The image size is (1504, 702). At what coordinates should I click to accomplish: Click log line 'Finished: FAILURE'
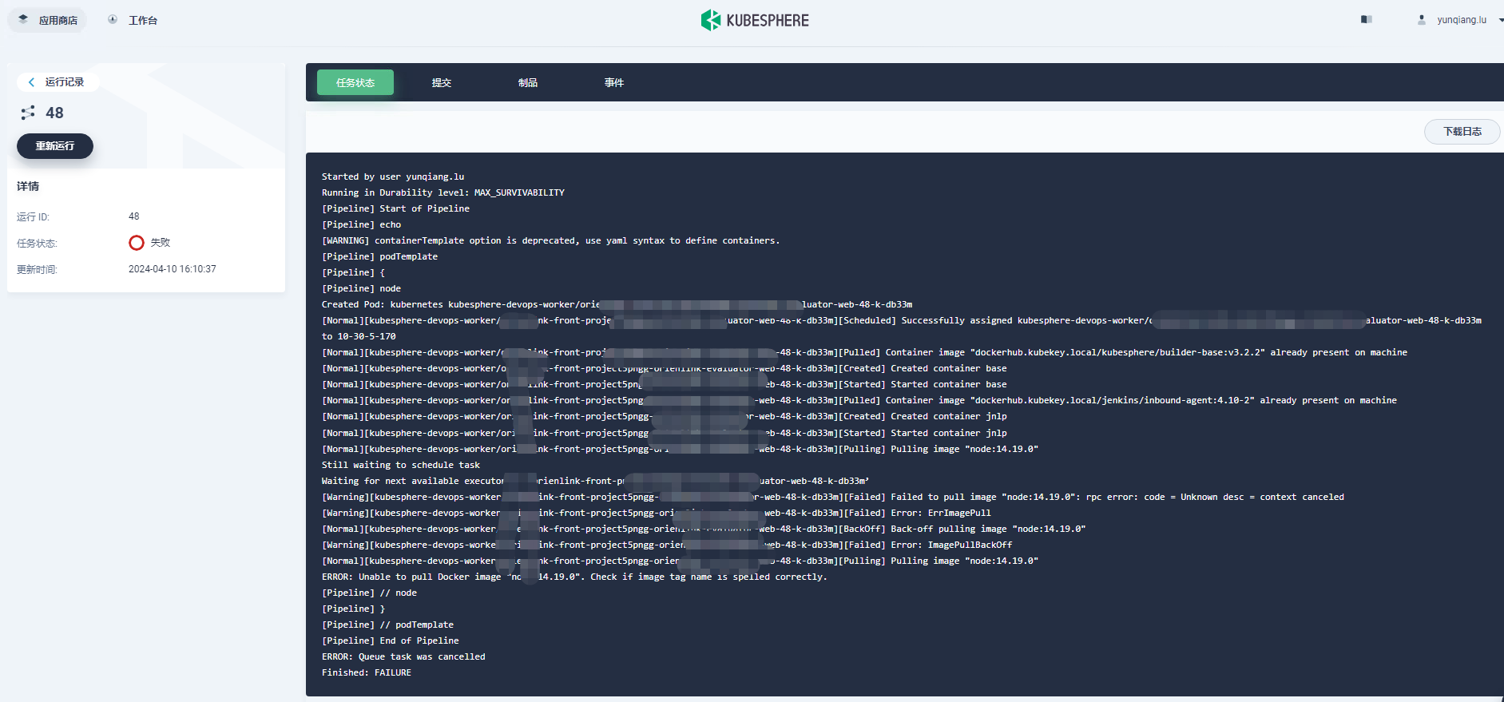click(367, 672)
